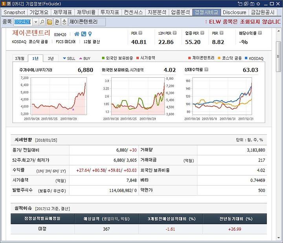The image size is (283, 243).
Task: Click the 발행주식수 value 114,068,982/ 0
Action: (123, 190)
